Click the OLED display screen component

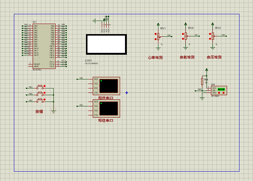pos(106,44)
